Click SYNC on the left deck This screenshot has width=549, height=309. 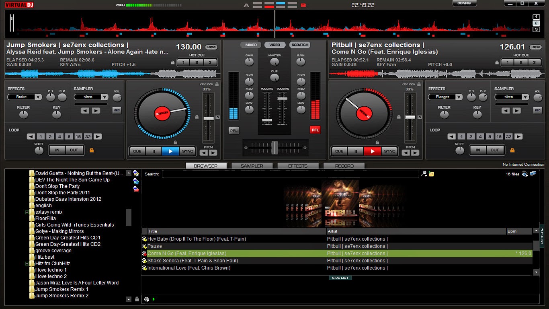pyautogui.click(x=188, y=151)
